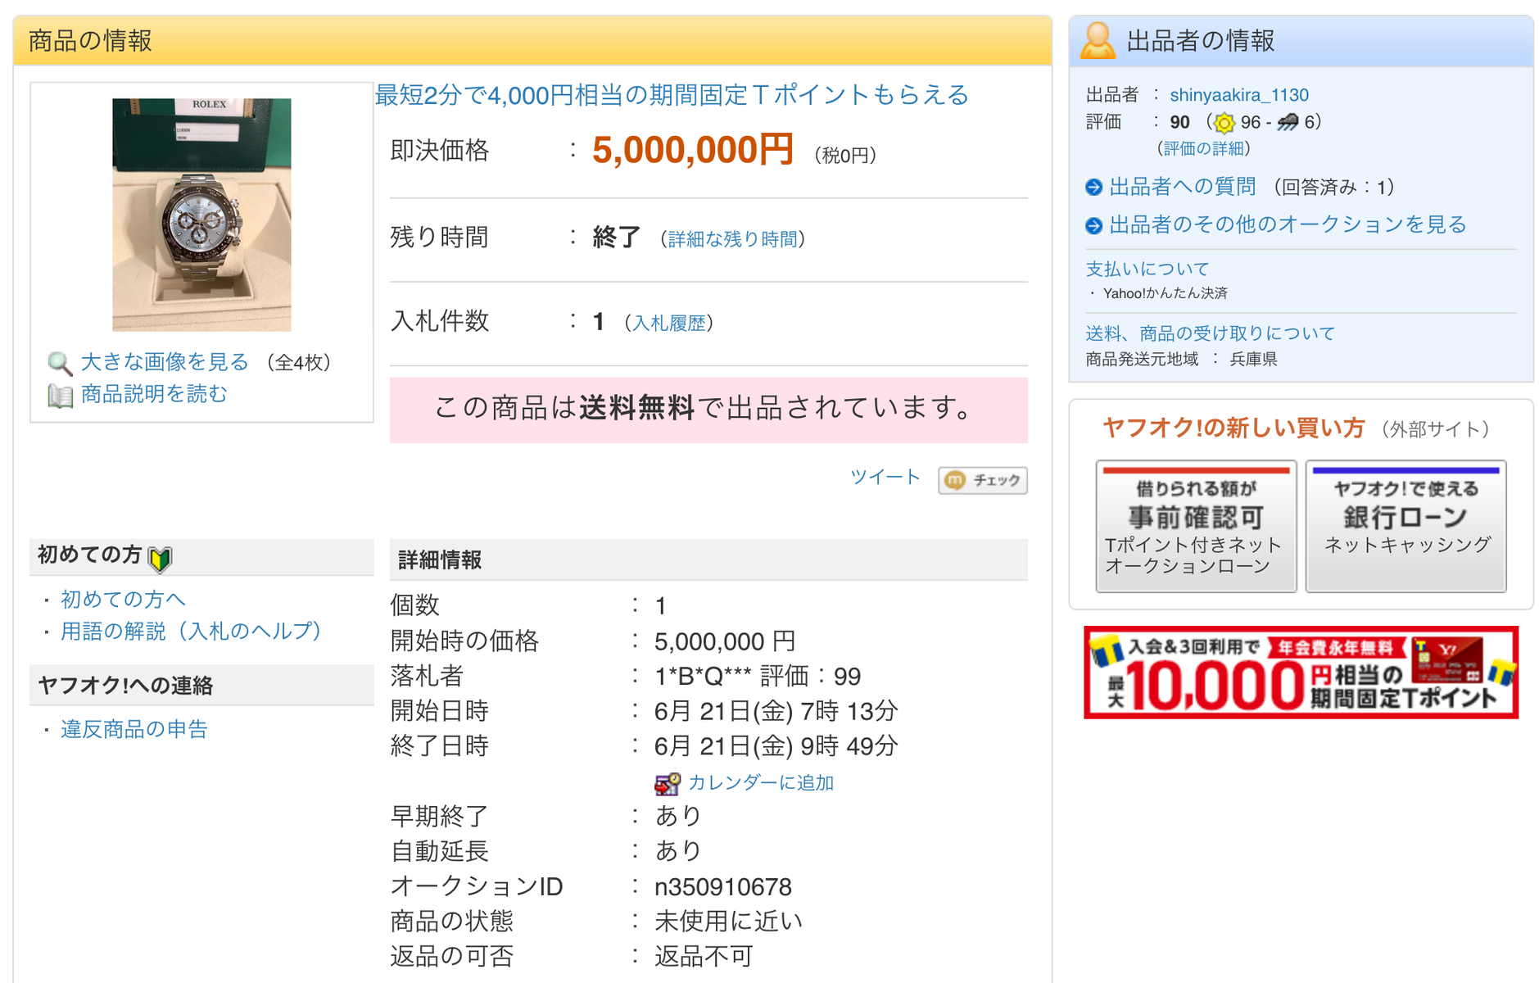Click the arrow icon beside 出品者への質問
The height and width of the screenshot is (983, 1539).
point(1093,188)
